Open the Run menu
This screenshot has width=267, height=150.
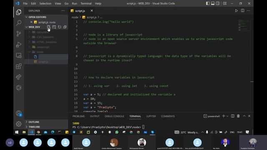point(74,3)
